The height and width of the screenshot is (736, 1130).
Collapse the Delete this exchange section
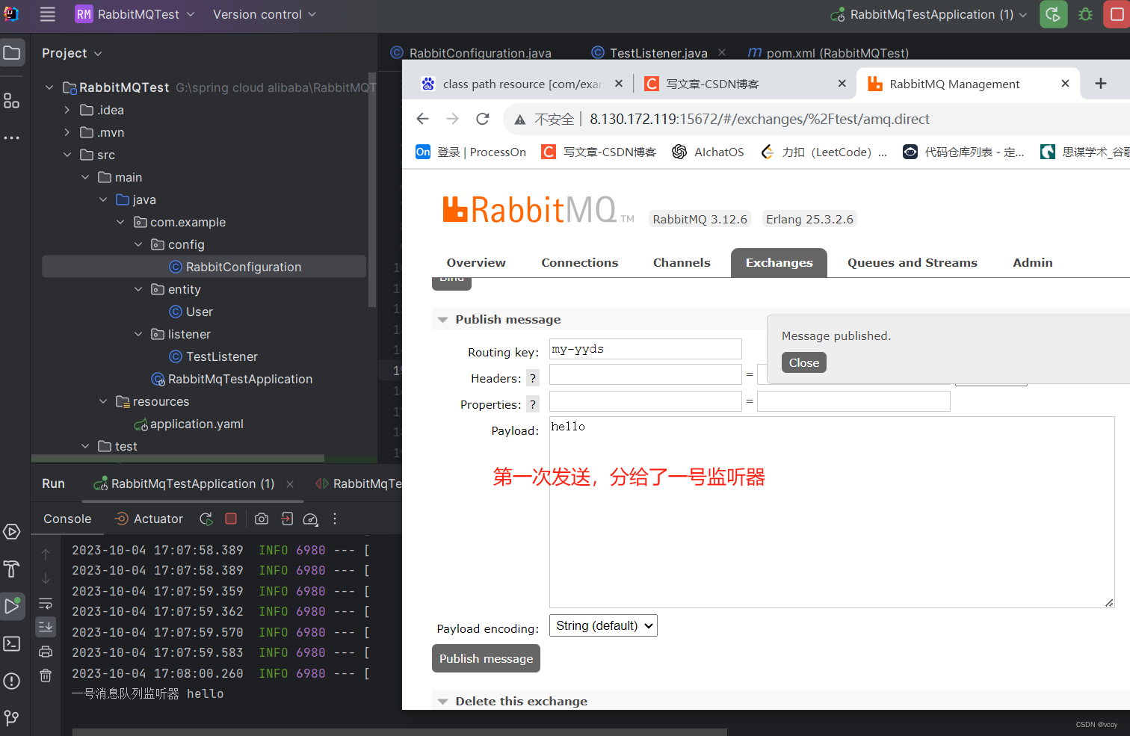click(x=442, y=702)
